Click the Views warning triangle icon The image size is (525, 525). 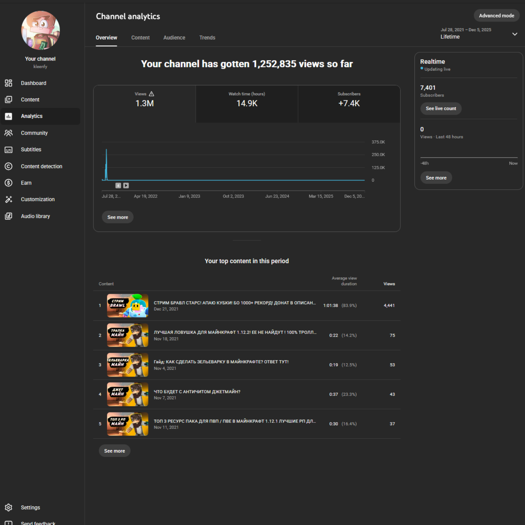151,94
